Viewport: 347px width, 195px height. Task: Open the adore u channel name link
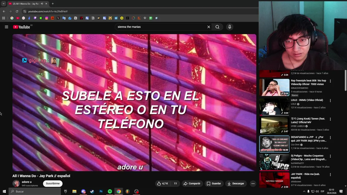coord(27,182)
